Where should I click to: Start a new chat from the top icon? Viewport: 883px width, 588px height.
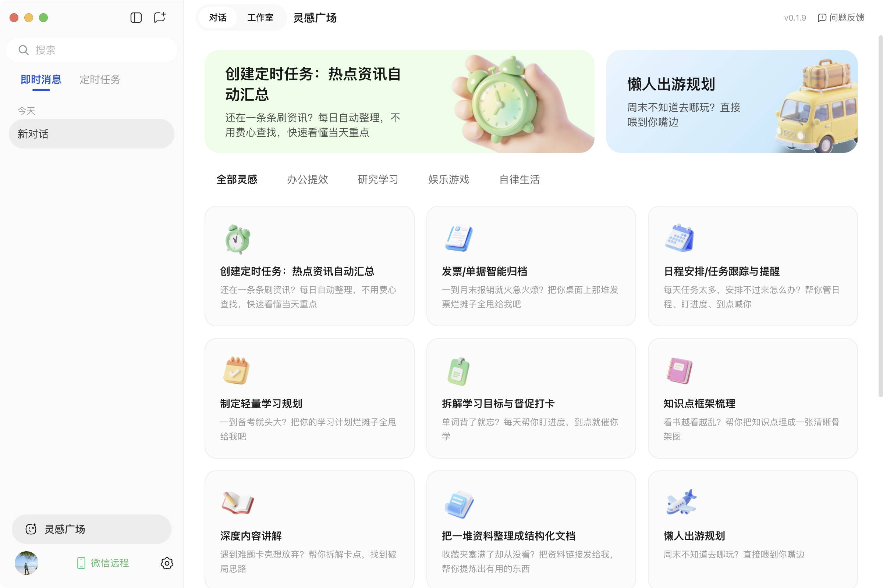(159, 17)
